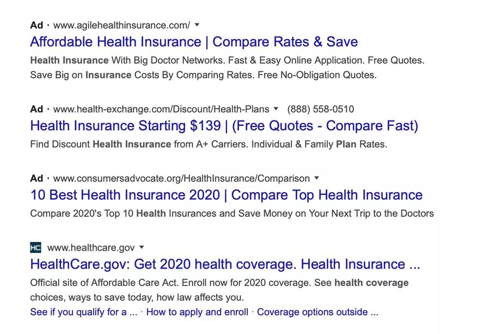Image resolution: width=501 pixels, height=334 pixels.
Task: Click the www.healthcare.gov URL text
Action: coord(91,248)
